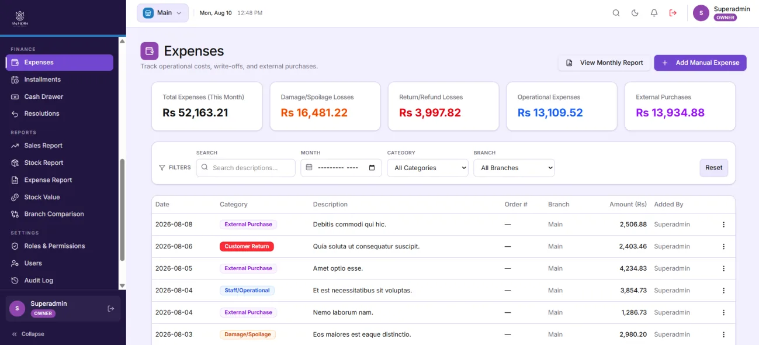Click the Month date input field
The image size is (759, 345).
click(341, 168)
